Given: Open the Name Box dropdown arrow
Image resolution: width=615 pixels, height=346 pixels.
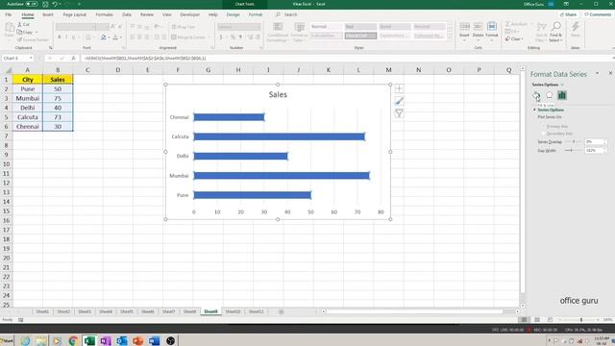Looking at the screenshot, I should [x=31, y=58].
